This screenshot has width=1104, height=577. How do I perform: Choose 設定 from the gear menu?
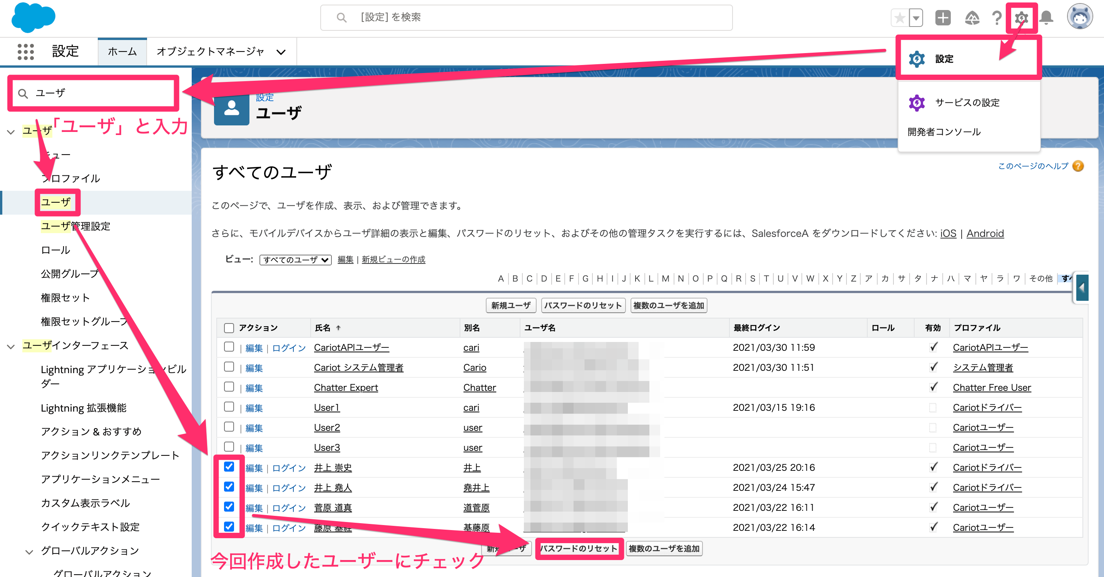click(x=969, y=59)
